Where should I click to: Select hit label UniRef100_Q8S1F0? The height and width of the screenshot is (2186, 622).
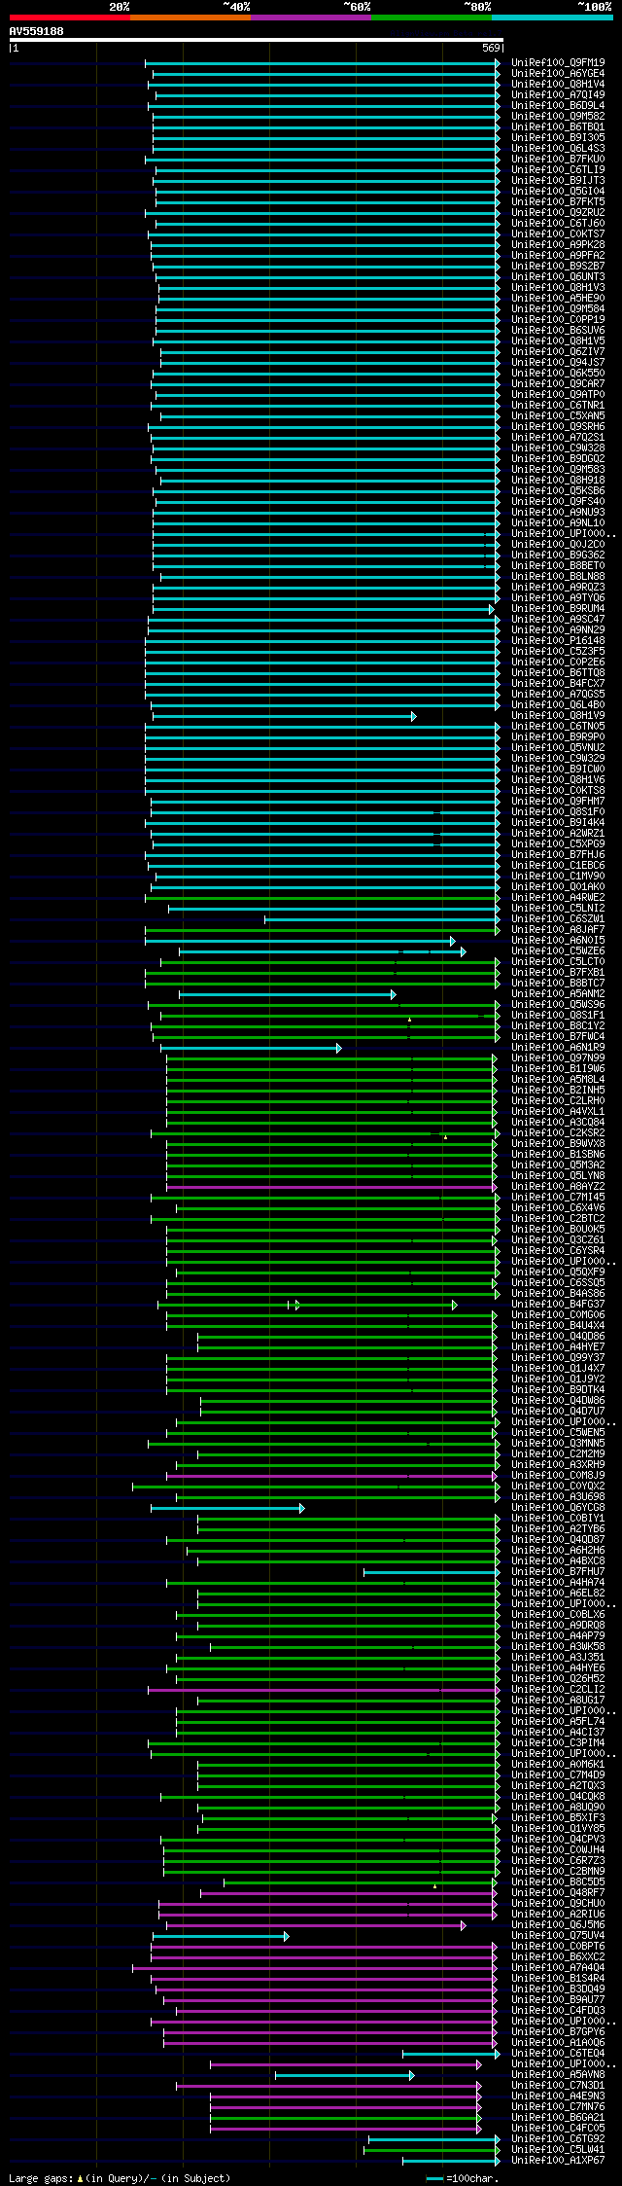(558, 812)
